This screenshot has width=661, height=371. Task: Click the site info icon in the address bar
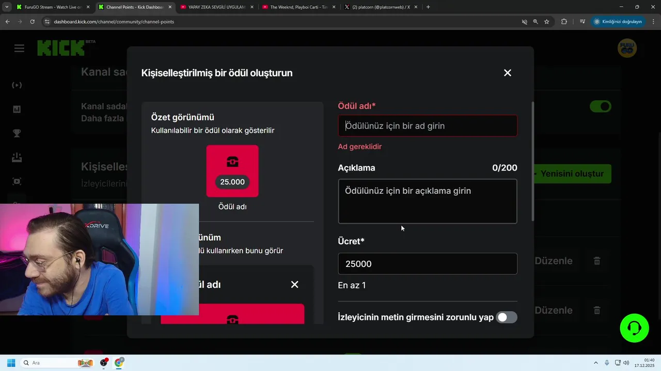pyautogui.click(x=46, y=22)
